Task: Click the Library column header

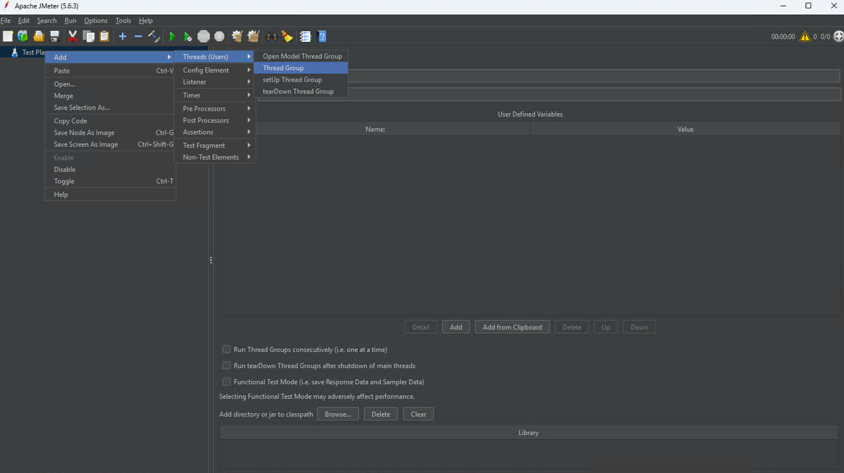Action: (528, 432)
